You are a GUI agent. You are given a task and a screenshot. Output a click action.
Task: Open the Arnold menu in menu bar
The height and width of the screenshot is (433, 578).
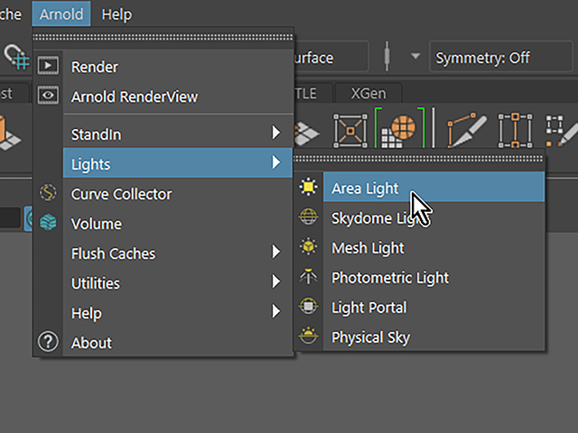61,14
